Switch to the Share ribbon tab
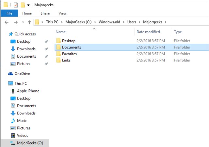 45,13
